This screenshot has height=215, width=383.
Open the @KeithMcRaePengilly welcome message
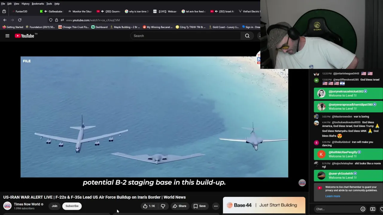coord(348,154)
